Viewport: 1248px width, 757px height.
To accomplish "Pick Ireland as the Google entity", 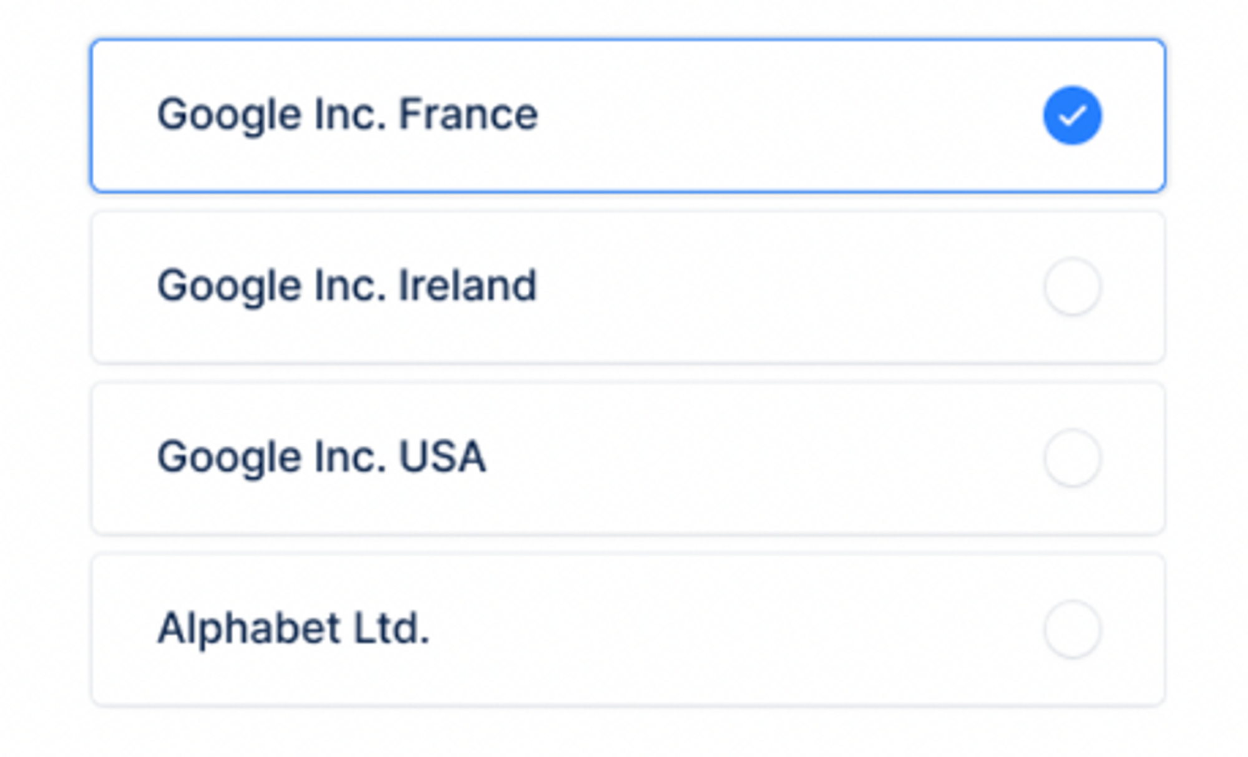I will pyautogui.click(x=628, y=287).
